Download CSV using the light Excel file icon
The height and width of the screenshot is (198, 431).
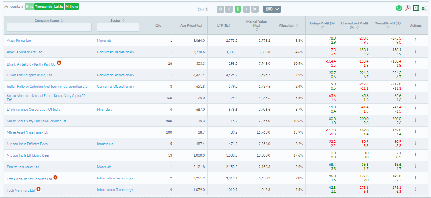[424, 8]
